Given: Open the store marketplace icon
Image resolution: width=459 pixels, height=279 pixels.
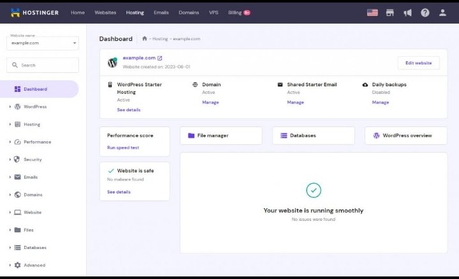Looking at the screenshot, I should pos(390,13).
